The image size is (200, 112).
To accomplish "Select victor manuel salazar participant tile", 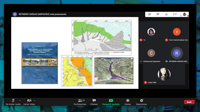I will coord(177,34).
